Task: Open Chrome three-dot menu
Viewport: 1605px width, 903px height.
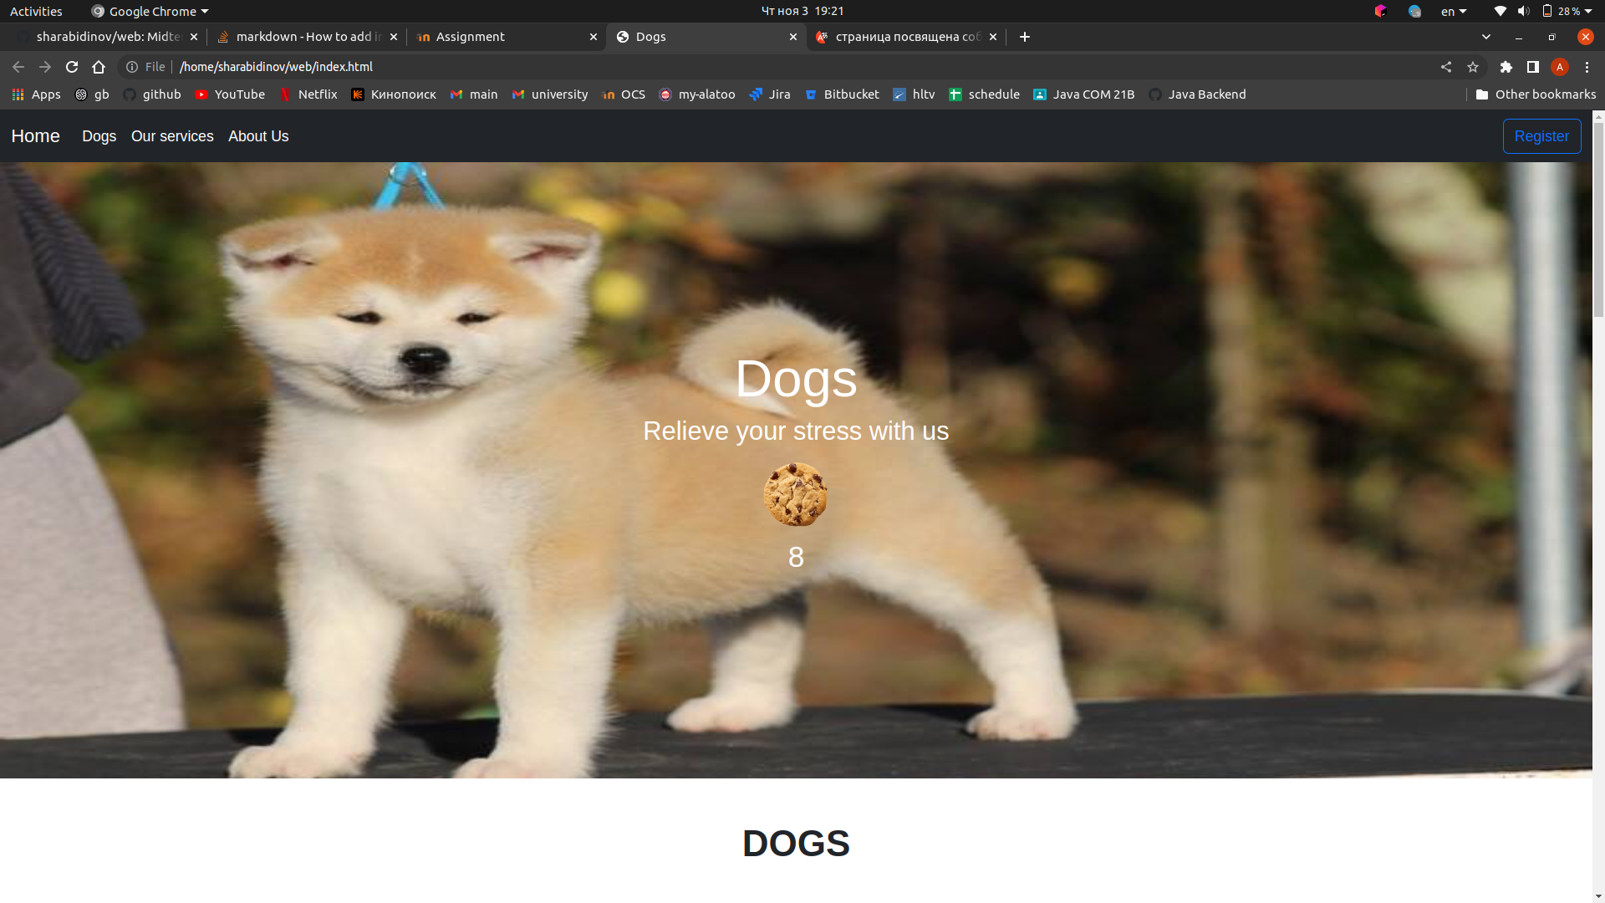Action: (x=1587, y=67)
